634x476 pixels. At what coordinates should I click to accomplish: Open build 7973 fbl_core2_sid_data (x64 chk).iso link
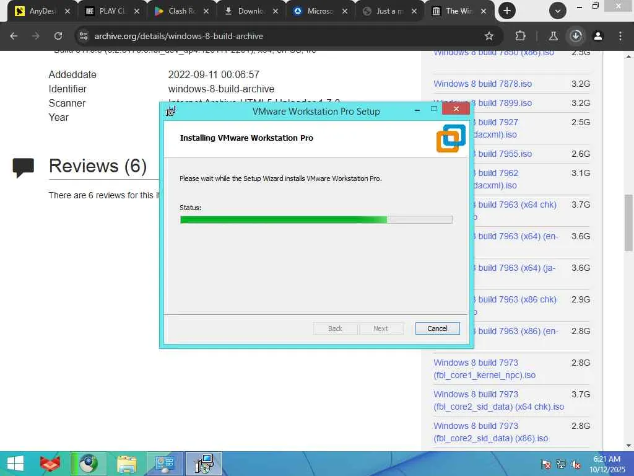tap(498, 400)
